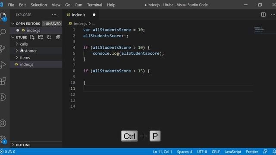Split the editor to the right
276x155 pixels.
(263, 15)
